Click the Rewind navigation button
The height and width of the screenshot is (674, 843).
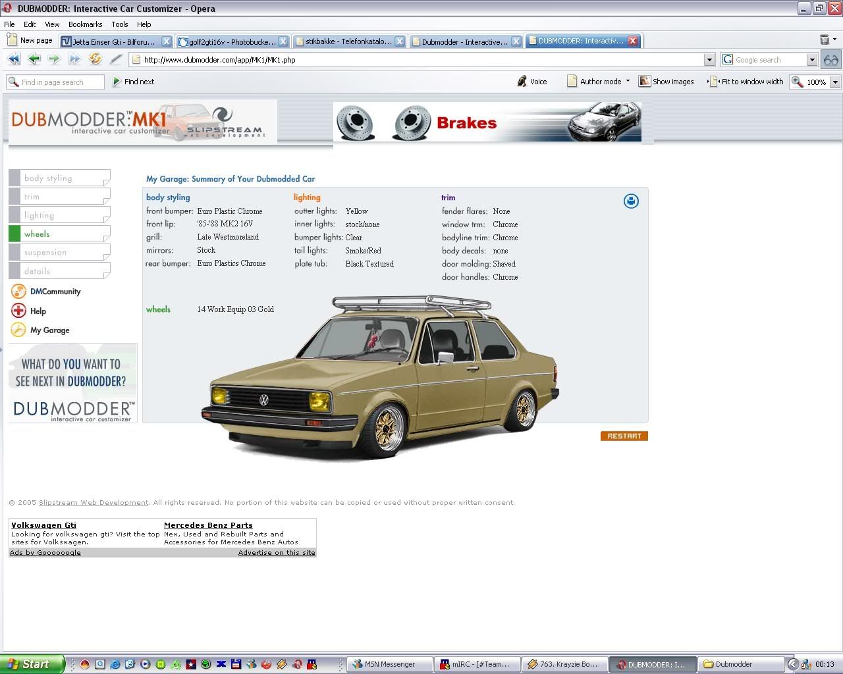tap(14, 59)
